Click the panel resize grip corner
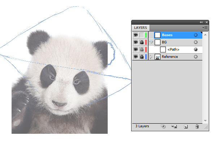Viewport: 215px width, 141px height. (206, 127)
